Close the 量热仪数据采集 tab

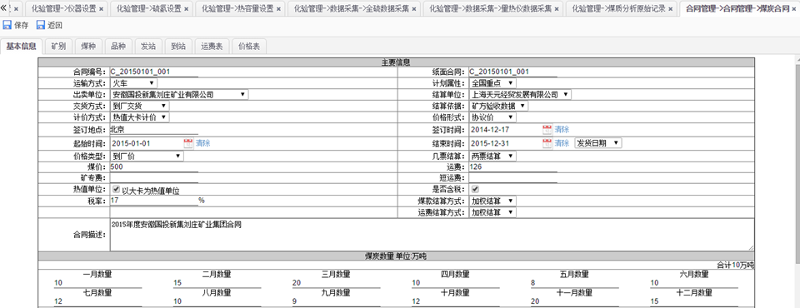tap(556, 9)
